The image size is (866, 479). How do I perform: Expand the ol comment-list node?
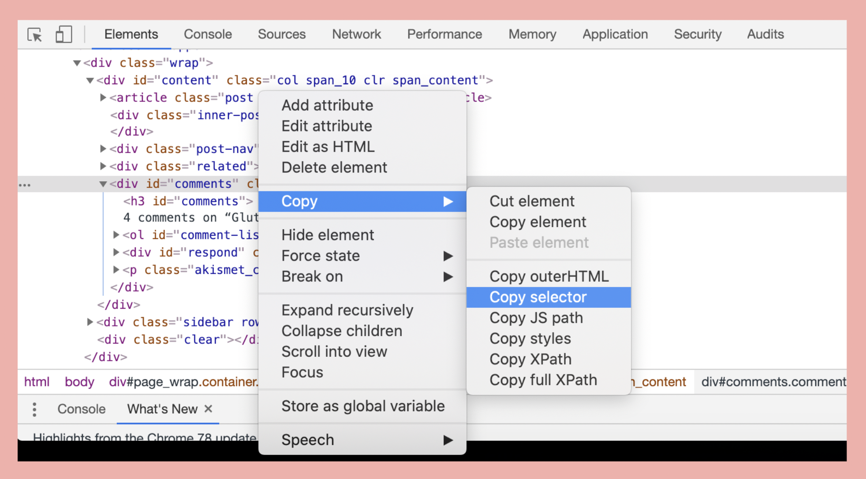(x=116, y=235)
